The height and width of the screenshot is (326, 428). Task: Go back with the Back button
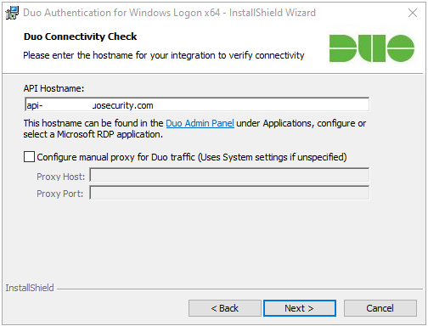coord(225,308)
